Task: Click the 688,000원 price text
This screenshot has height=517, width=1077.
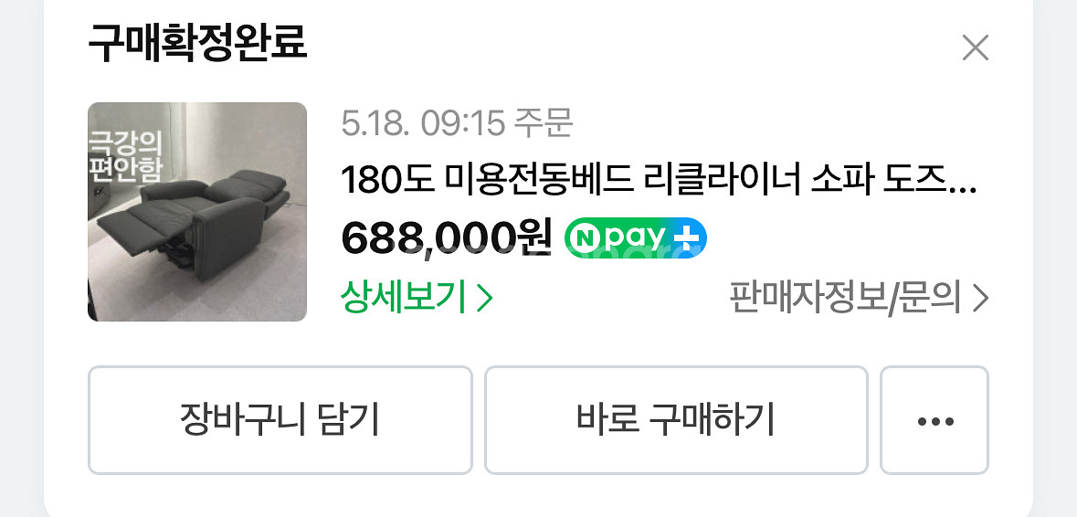Action: point(447,238)
